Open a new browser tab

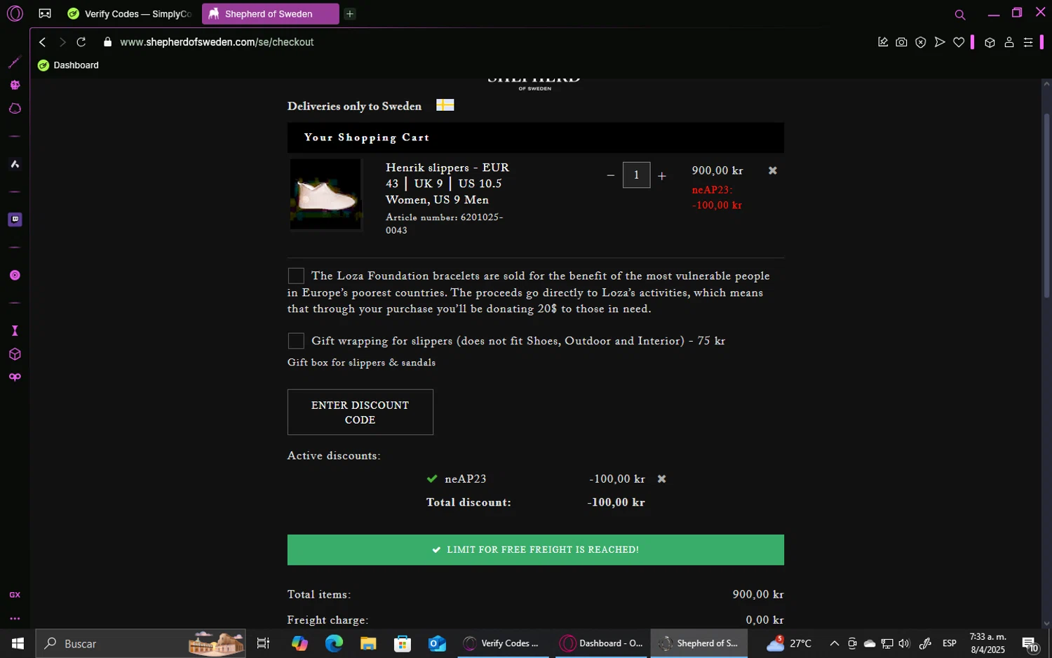click(x=350, y=14)
